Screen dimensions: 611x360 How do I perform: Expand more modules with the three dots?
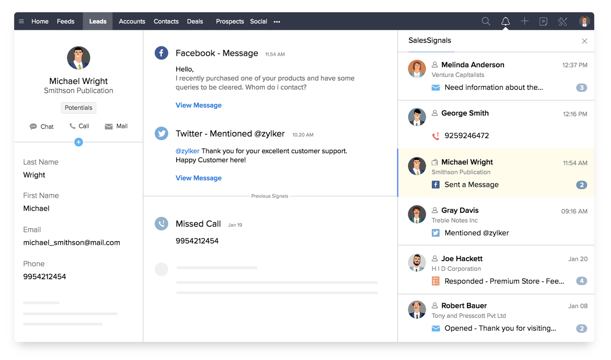pos(277,22)
